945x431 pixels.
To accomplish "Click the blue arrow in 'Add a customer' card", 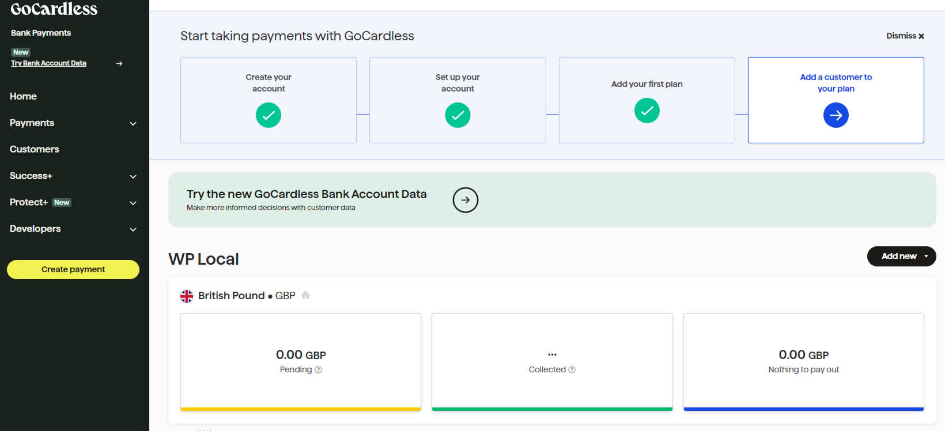I will coord(836,115).
